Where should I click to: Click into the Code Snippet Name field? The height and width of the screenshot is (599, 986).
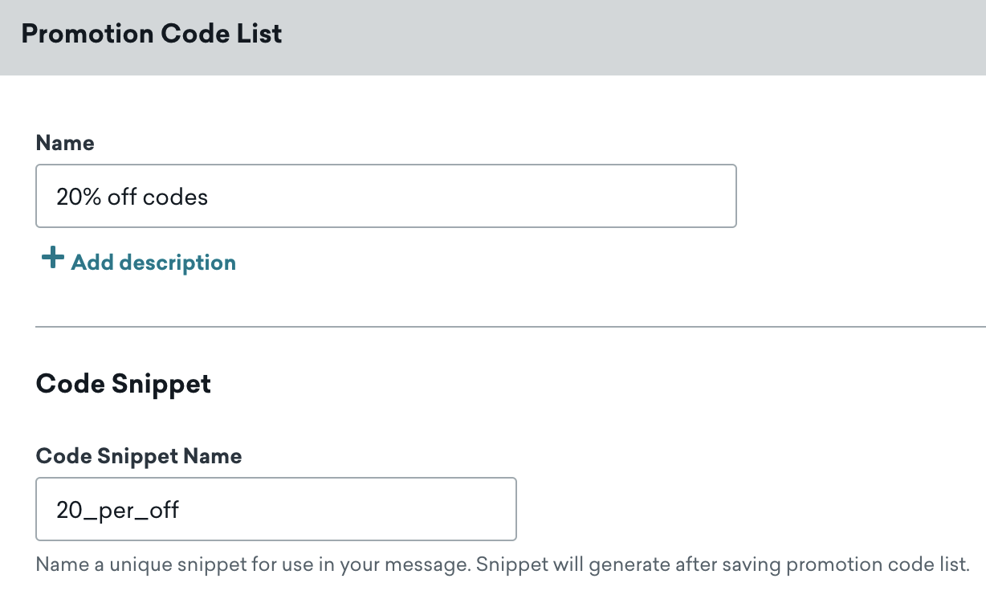(x=275, y=509)
